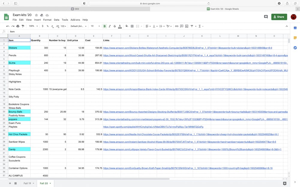Toggle strikethrough formatting
The height and width of the screenshot is (187, 300).
[115, 26]
